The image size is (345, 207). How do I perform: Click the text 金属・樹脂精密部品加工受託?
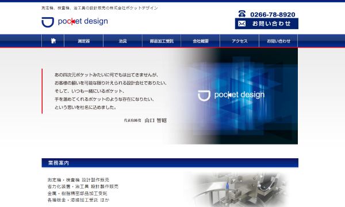pos(78,193)
